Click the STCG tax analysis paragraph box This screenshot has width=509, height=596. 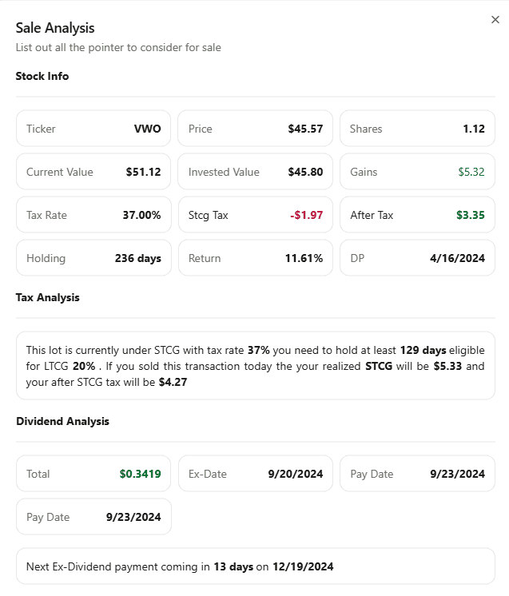coord(256,366)
